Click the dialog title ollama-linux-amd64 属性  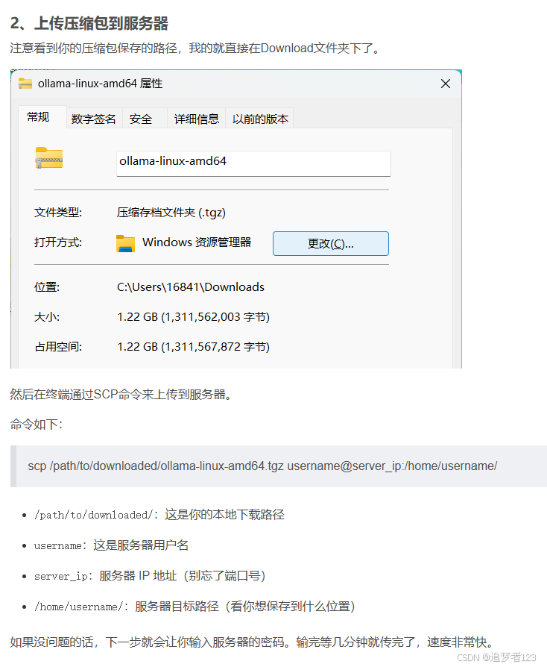(x=101, y=84)
